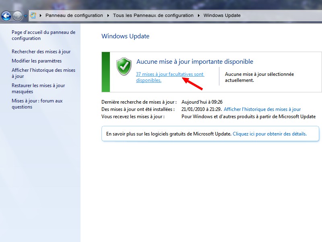The height and width of the screenshot is (242, 322).
Task: Open the recent pages dropdown arrow
Action: (x=25, y=16)
